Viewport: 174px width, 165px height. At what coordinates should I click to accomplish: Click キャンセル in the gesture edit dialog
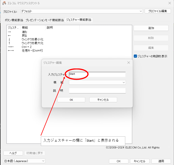(x=103, y=100)
